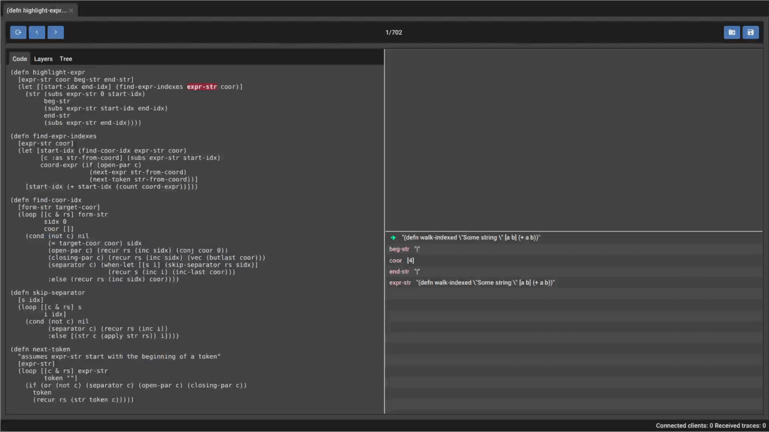
Task: Click the refresh/reload icon
Action: point(18,32)
